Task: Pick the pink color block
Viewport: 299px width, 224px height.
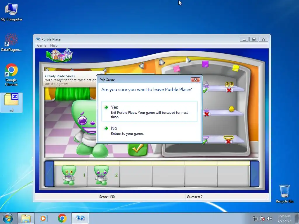Action: click(x=177, y=69)
